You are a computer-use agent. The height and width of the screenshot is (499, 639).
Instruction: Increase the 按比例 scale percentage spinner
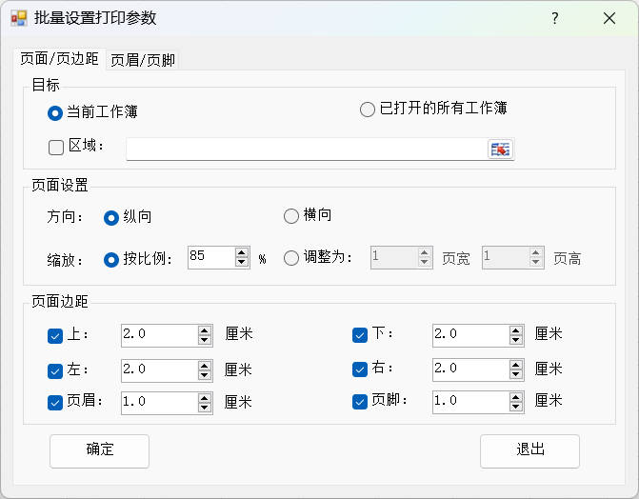point(242,252)
